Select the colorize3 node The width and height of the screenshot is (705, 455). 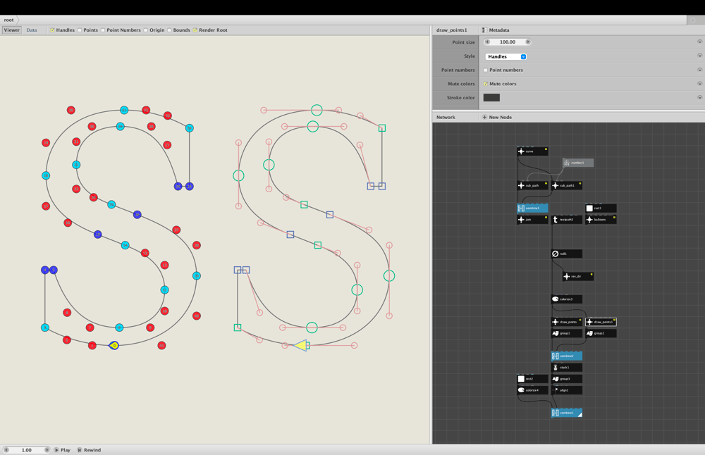point(567,299)
